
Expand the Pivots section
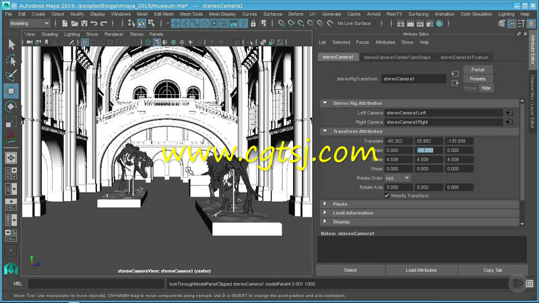pos(325,204)
